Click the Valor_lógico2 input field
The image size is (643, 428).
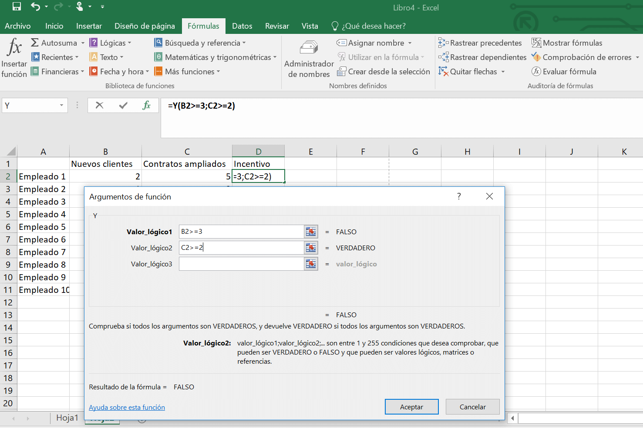click(241, 248)
